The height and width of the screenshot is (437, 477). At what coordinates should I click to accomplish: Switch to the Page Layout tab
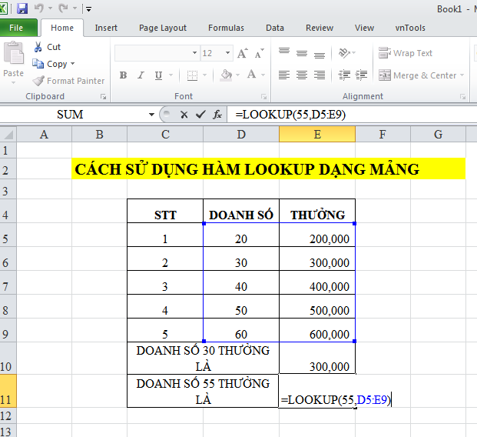(x=162, y=28)
